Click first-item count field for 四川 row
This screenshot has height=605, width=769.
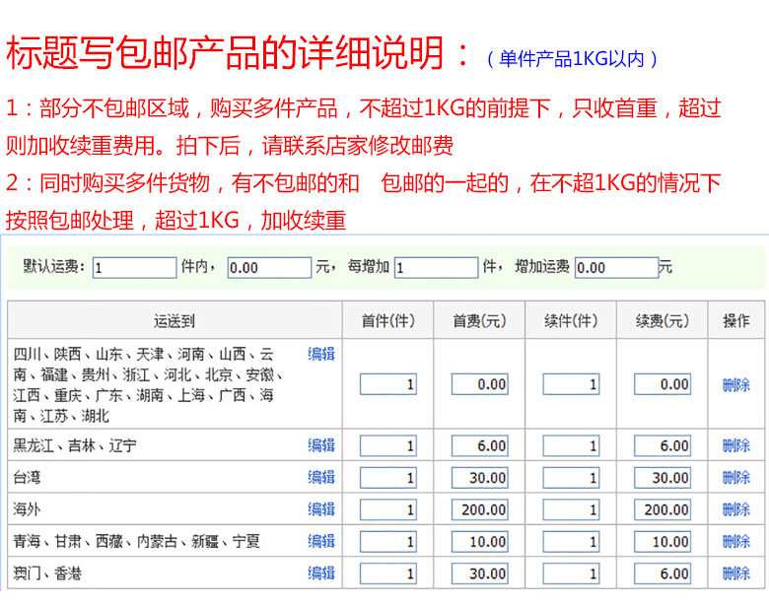click(387, 384)
